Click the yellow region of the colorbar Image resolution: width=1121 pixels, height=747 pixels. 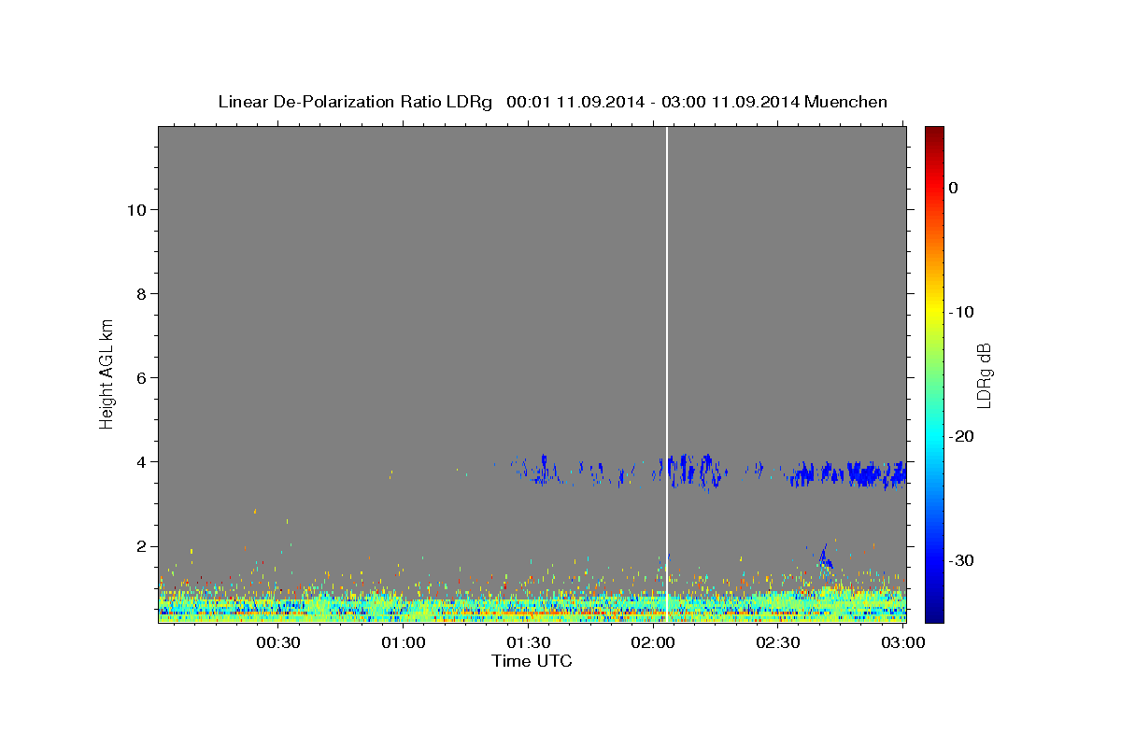pyautogui.click(x=934, y=308)
